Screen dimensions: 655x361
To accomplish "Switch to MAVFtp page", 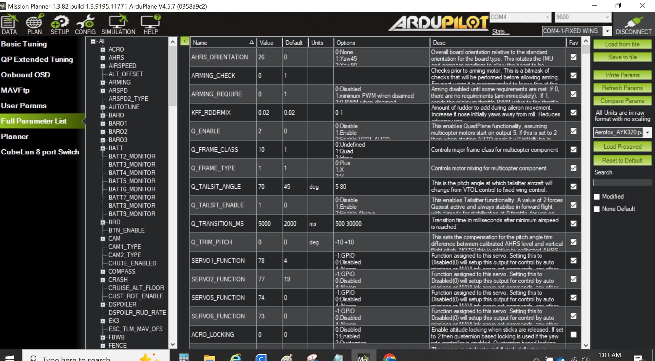I will 15,90.
